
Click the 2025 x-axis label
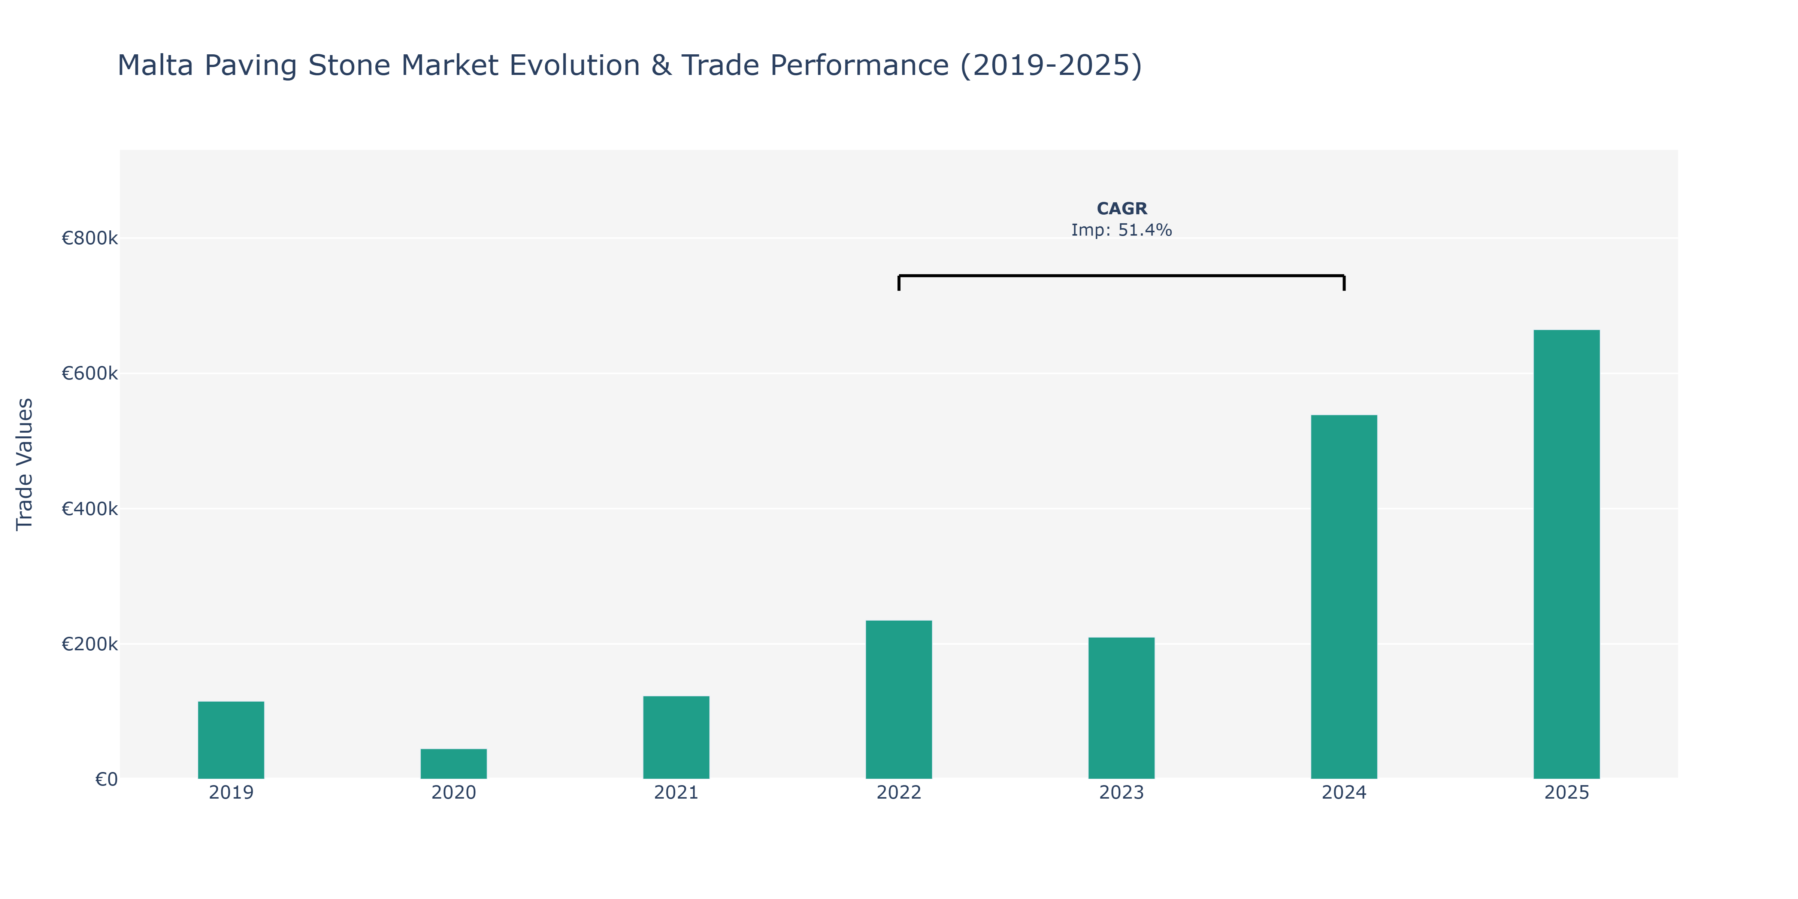click(1567, 793)
